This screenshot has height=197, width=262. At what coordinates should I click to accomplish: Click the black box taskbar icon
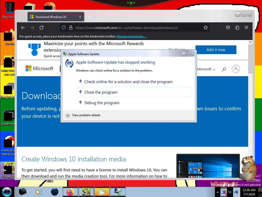coord(23,192)
